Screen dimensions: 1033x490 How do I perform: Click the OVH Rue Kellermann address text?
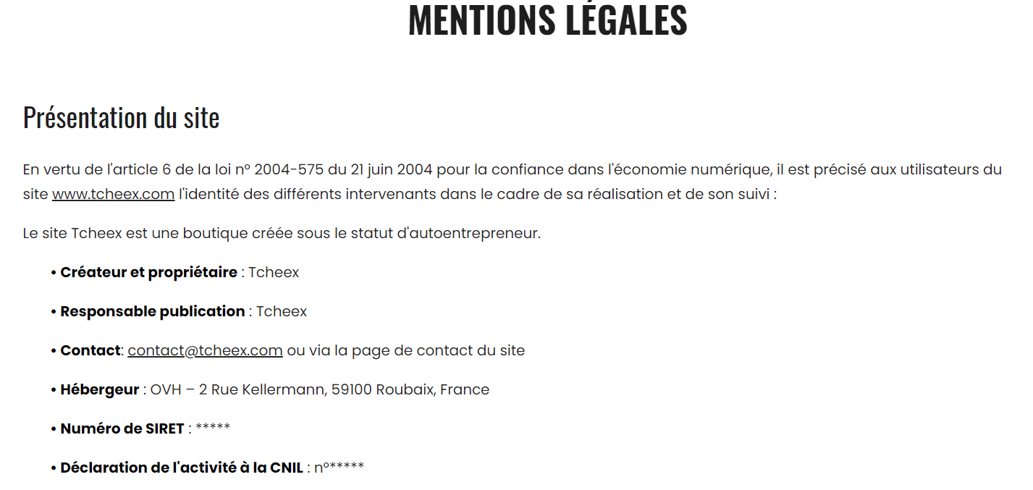coord(319,389)
